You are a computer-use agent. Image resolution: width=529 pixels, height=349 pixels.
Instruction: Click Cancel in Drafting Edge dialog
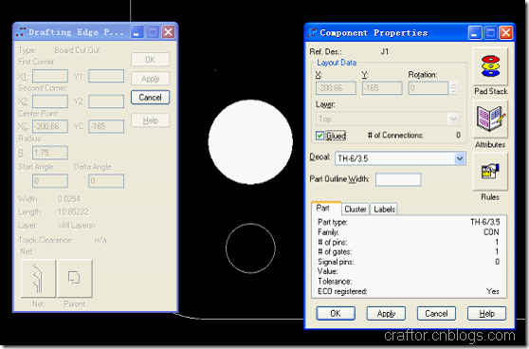click(150, 98)
